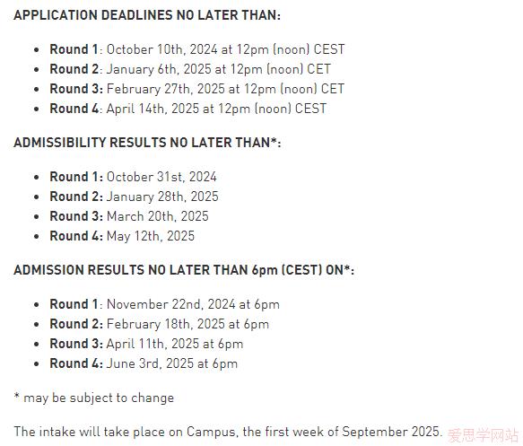Click the September 2025 intake sentence
The height and width of the screenshot is (446, 523).
tap(228, 432)
